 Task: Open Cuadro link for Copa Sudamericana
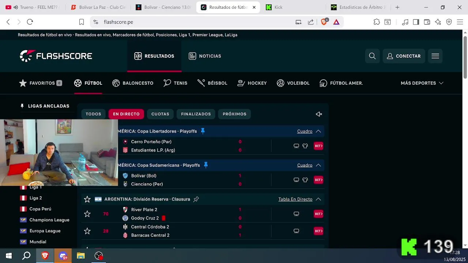[x=305, y=165]
